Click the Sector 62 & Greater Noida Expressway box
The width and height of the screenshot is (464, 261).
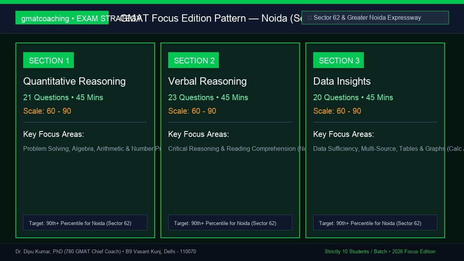pos(375,18)
